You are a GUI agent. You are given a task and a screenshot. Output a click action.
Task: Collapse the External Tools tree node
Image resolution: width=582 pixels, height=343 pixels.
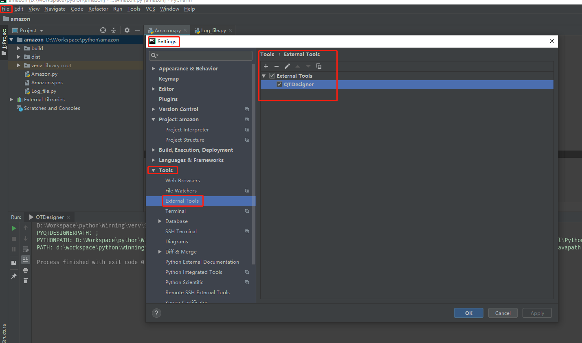pyautogui.click(x=264, y=76)
